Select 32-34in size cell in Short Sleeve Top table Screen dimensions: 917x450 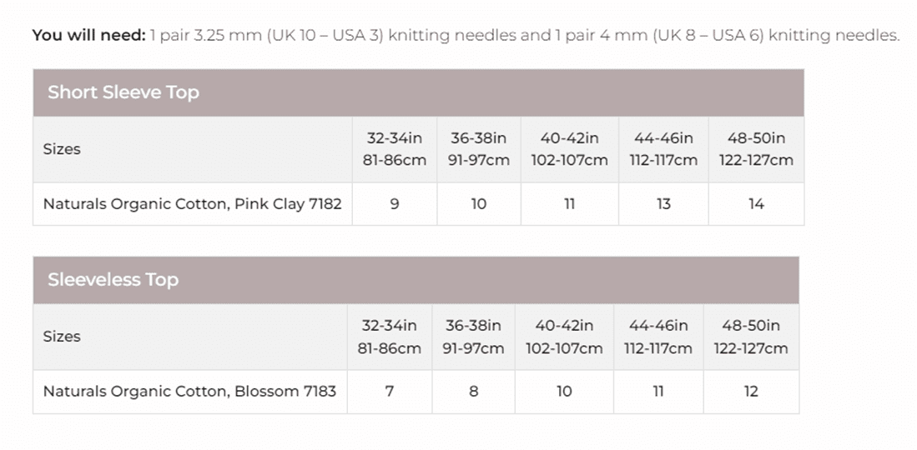(x=395, y=149)
